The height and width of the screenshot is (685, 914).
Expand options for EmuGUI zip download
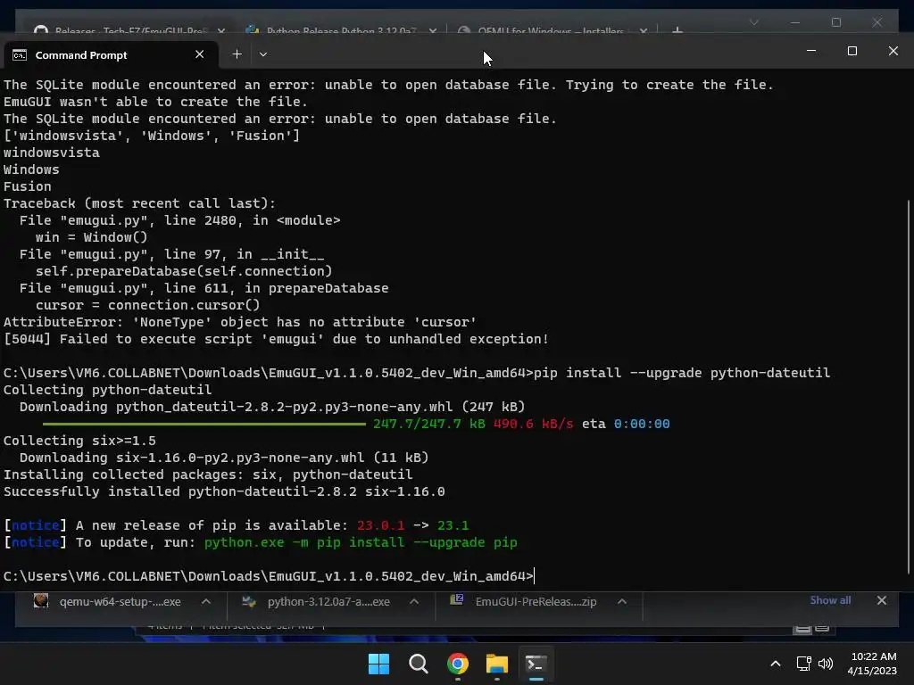point(622,602)
